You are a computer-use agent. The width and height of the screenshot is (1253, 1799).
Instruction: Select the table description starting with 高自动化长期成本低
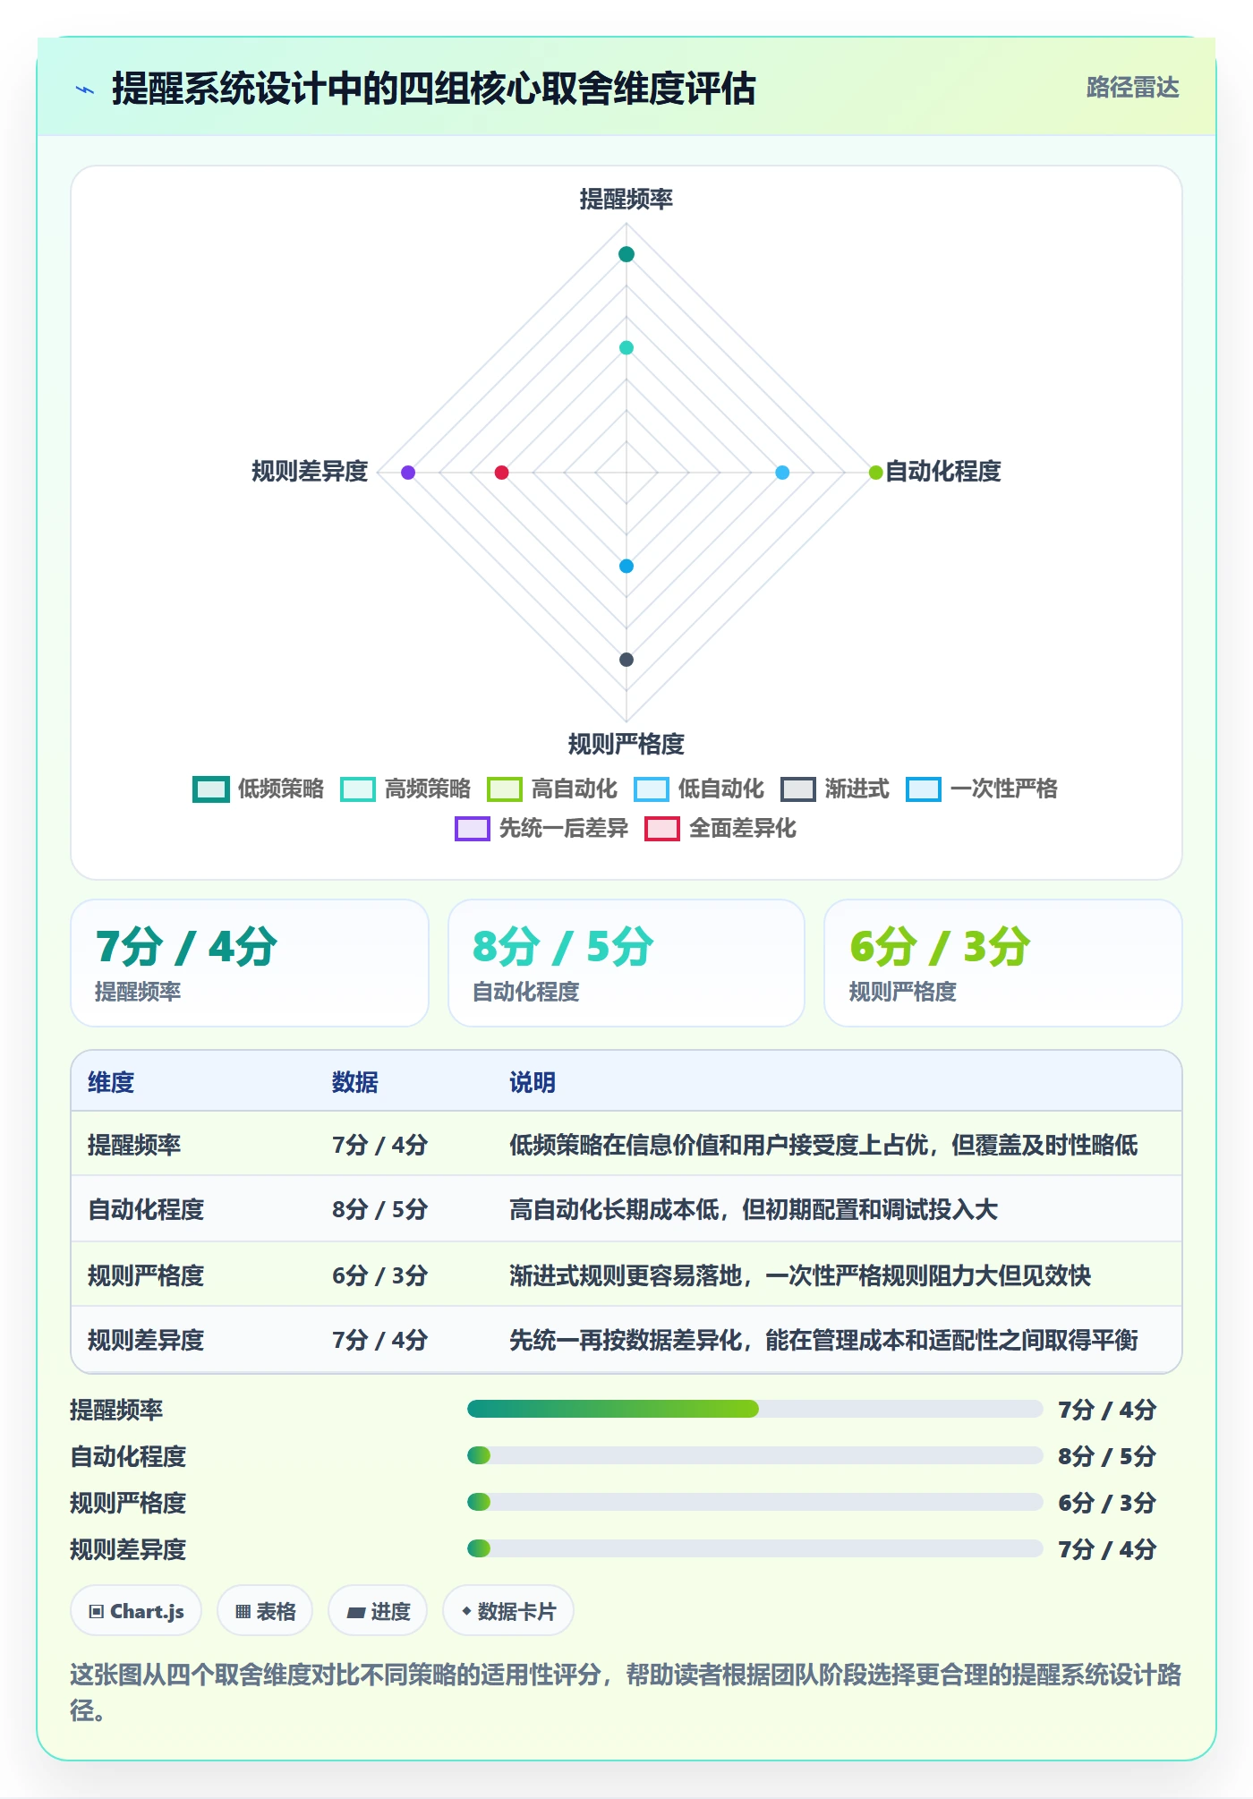754,1210
